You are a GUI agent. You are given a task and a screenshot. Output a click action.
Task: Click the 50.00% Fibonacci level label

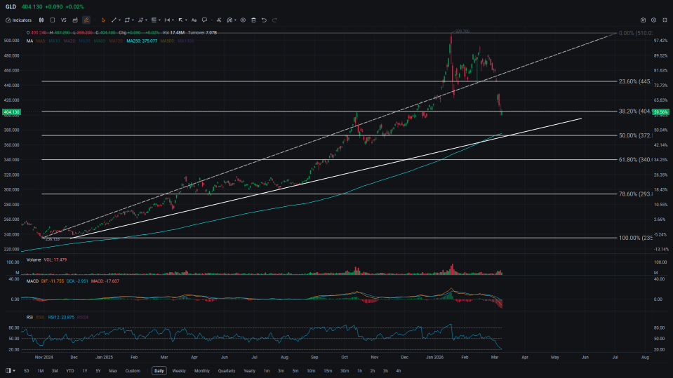pyautogui.click(x=635, y=135)
